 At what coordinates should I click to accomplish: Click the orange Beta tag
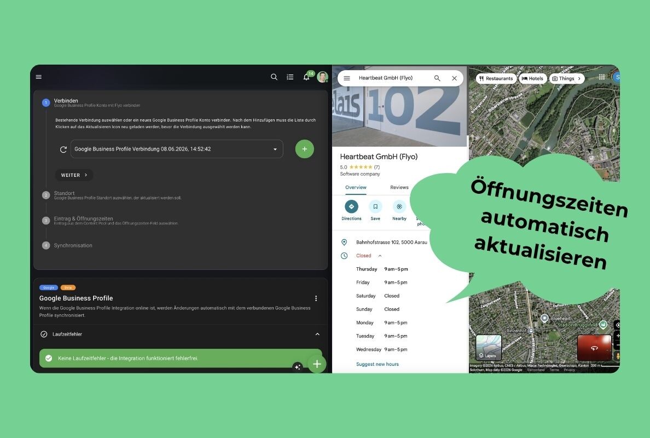68,287
